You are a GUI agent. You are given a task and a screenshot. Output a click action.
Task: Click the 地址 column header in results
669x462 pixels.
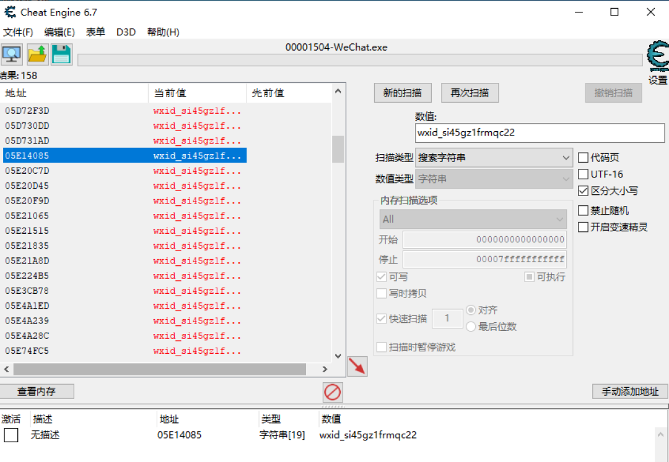pos(74,93)
